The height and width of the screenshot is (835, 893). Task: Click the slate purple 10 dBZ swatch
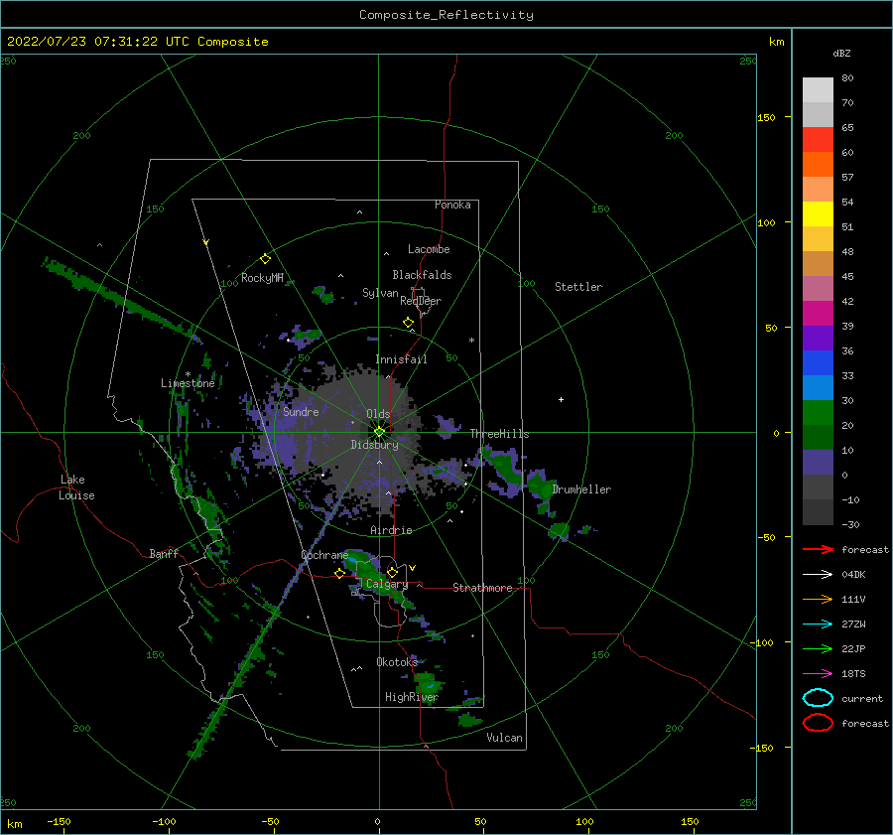818,463
